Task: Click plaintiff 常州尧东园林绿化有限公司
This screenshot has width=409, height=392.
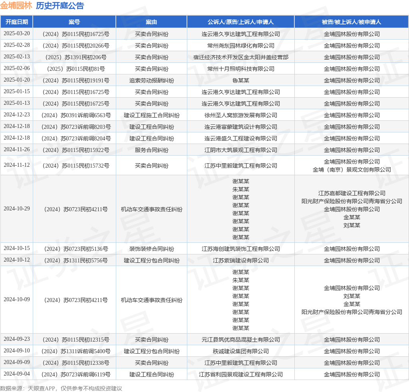Action: click(x=241, y=46)
